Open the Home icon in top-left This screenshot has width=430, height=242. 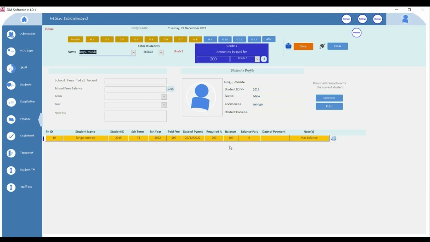[24, 19]
